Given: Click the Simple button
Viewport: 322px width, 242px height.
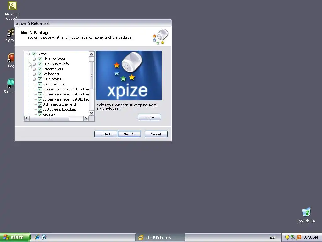Looking at the screenshot, I should click(149, 117).
